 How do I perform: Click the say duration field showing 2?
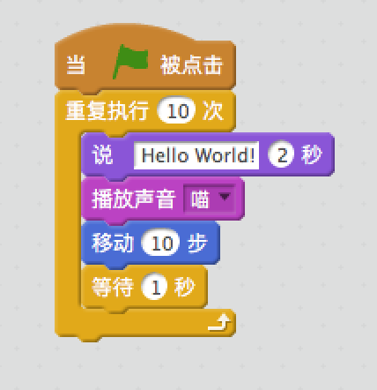[281, 154]
